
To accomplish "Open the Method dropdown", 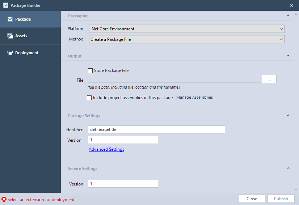I will click(187, 39).
